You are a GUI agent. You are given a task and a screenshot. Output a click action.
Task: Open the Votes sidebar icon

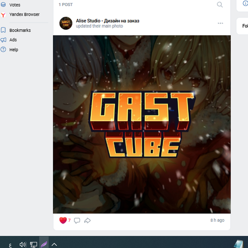tap(3, 4)
